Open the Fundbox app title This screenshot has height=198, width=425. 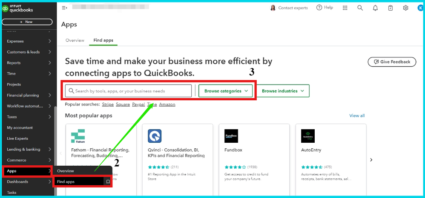pos(233,150)
